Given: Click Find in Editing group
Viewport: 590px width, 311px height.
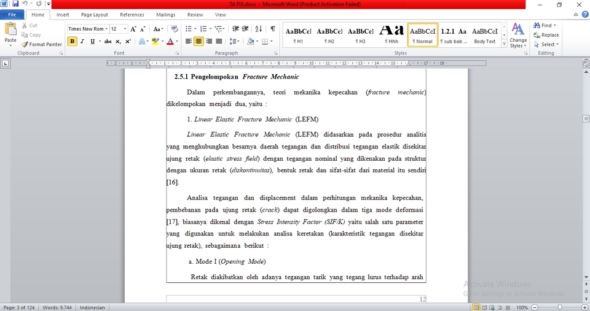Looking at the screenshot, I should tap(545, 26).
